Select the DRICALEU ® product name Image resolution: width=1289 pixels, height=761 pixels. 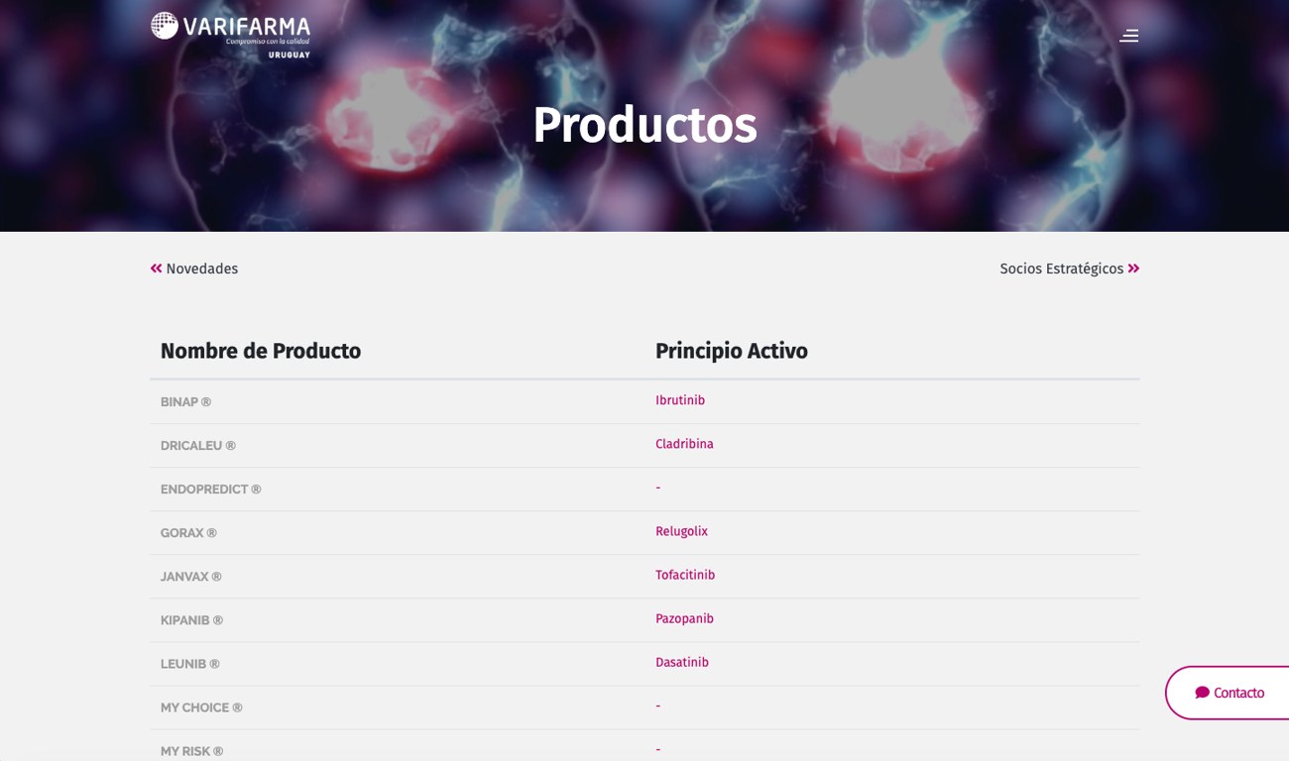click(x=198, y=446)
